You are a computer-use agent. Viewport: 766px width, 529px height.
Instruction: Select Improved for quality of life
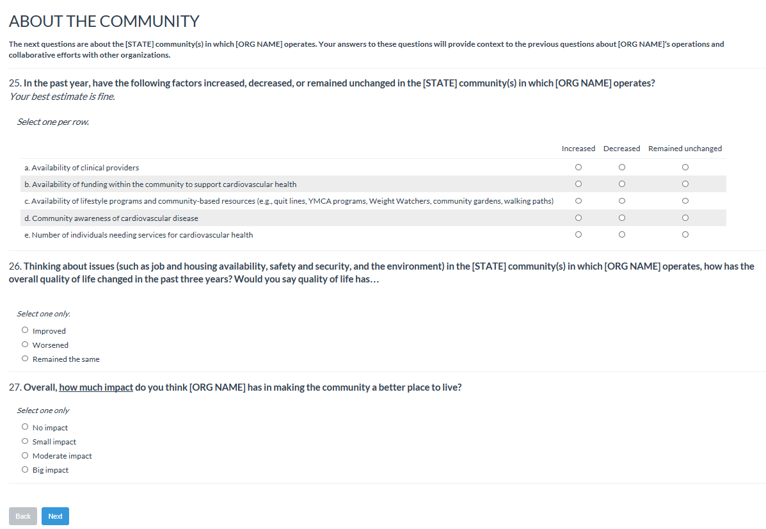[x=25, y=330]
